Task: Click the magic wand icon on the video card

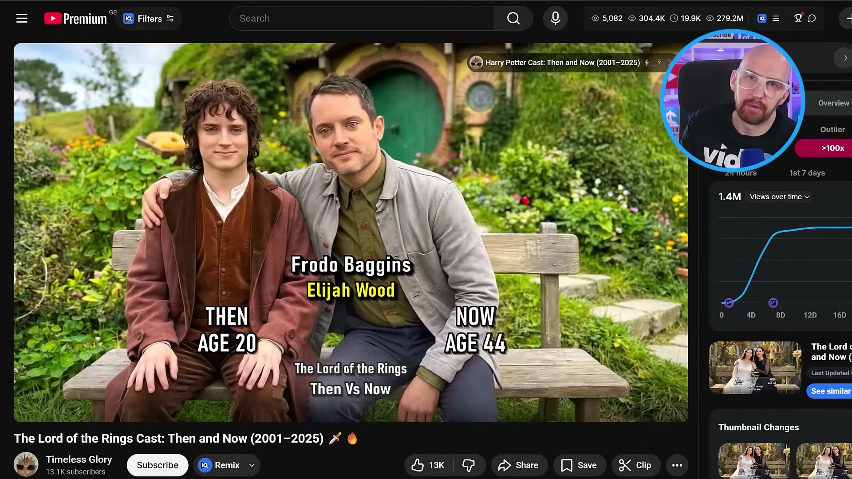Action: pos(658,63)
